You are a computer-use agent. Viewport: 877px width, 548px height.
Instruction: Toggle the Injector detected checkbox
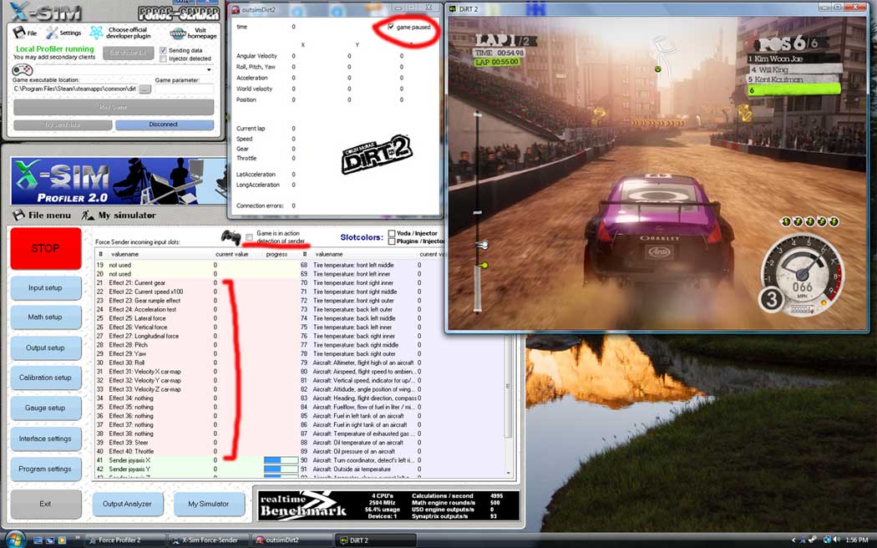[x=164, y=58]
